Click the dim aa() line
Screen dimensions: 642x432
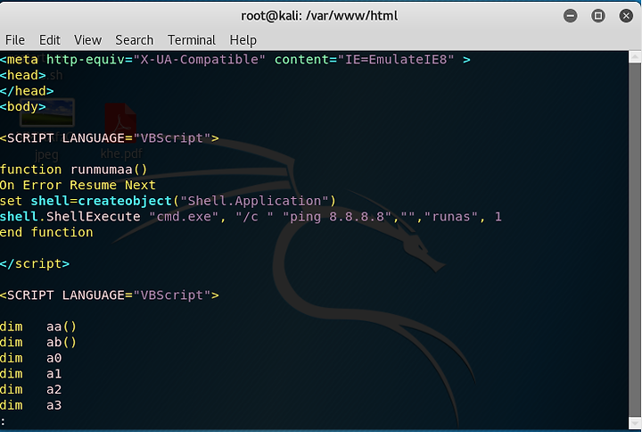pyautogui.click(x=38, y=327)
